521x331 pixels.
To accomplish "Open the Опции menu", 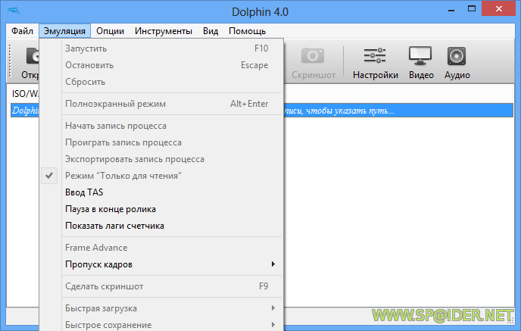I will coord(111,31).
